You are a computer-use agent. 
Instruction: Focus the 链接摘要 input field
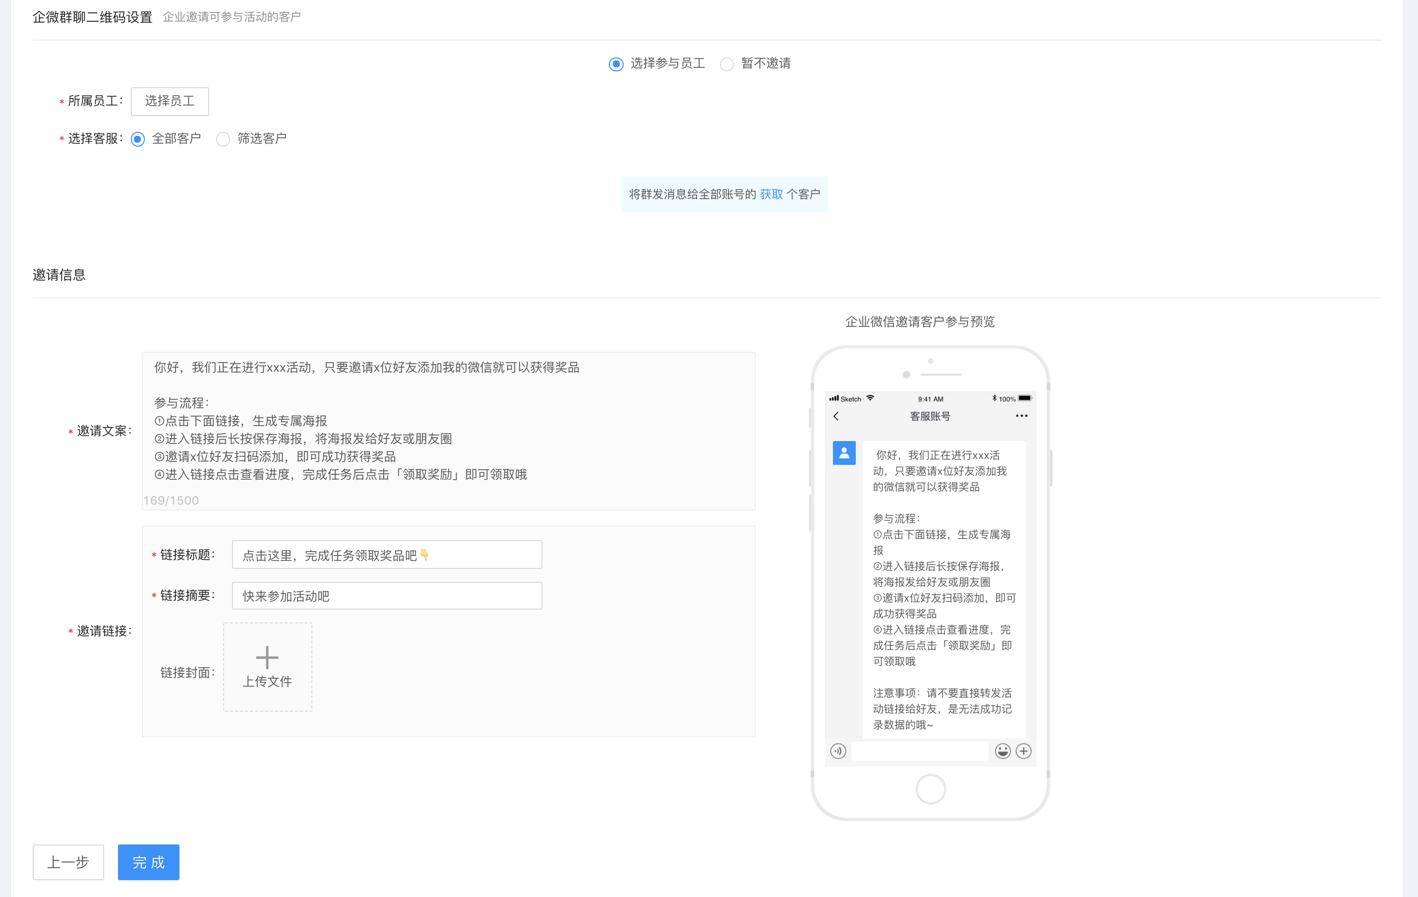point(386,596)
